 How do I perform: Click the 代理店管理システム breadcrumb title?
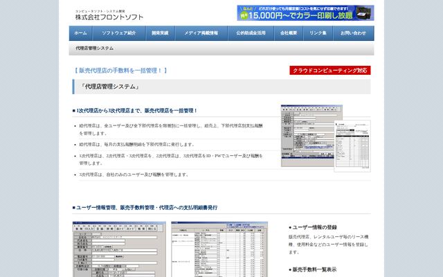pyautogui.click(x=94, y=48)
